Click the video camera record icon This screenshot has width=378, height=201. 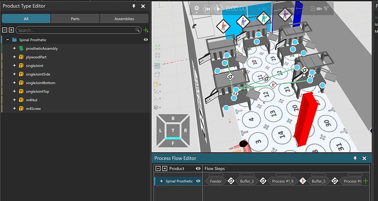319,9
